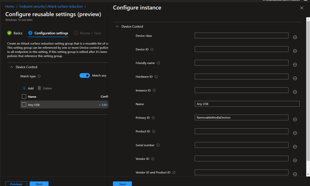Image resolution: width=310 pixels, height=186 pixels.
Task: Open the Configuration settings step
Action: pos(48,33)
